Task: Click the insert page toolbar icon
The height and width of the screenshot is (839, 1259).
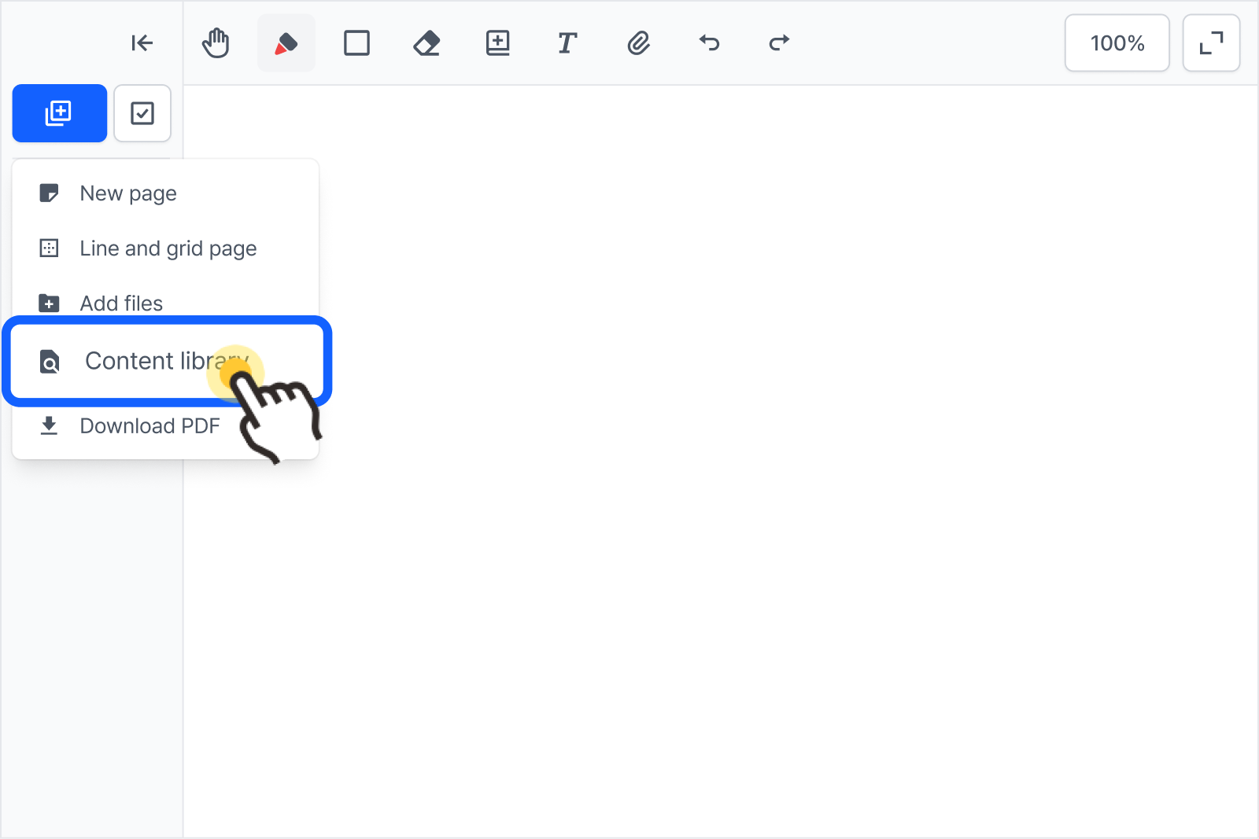Action: point(497,43)
